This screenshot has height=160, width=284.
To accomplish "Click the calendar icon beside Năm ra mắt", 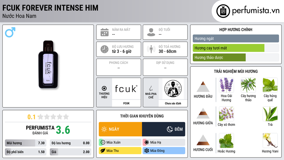I will pos(105,32).
